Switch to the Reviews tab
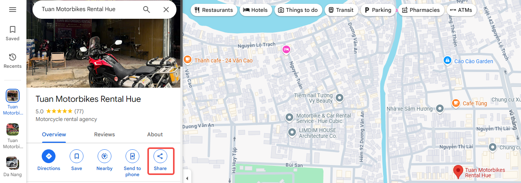This screenshot has height=183, width=521. coord(105,134)
